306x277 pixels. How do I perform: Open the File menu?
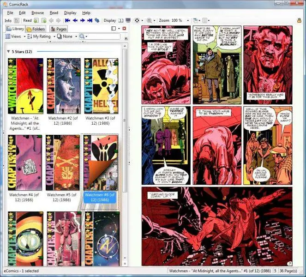pyautogui.click(x=10, y=13)
